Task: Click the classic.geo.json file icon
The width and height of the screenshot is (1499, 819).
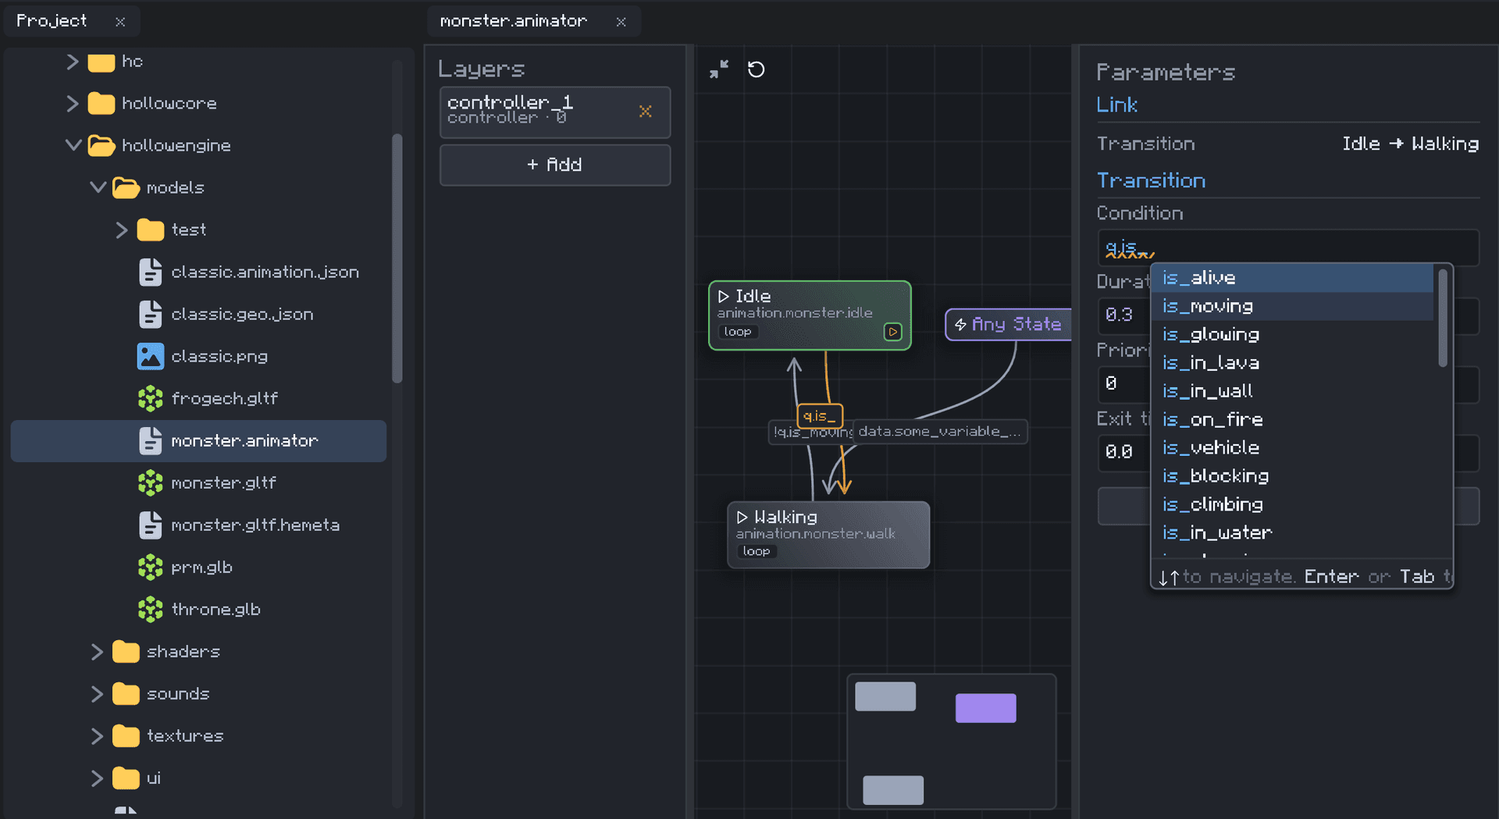Action: 150,315
